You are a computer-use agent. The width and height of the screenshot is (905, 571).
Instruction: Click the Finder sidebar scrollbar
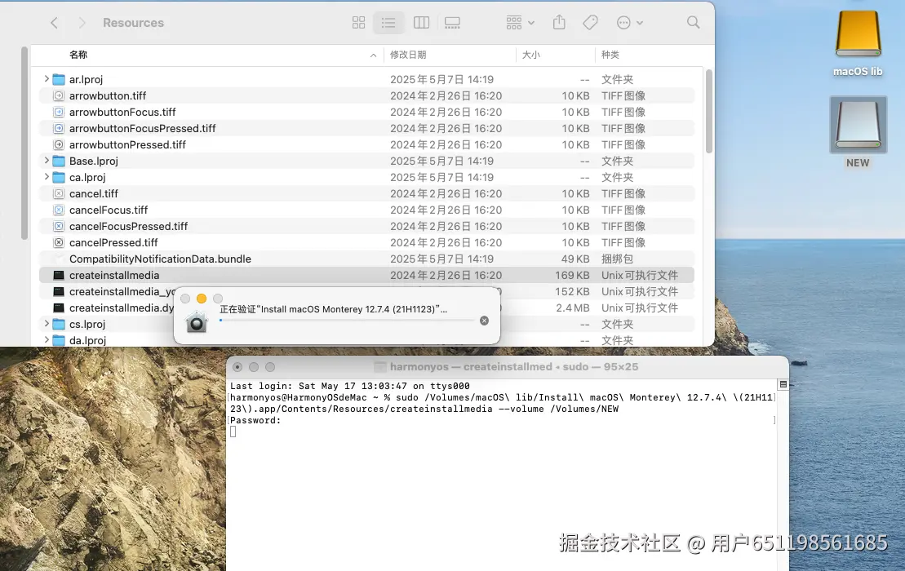(x=24, y=143)
